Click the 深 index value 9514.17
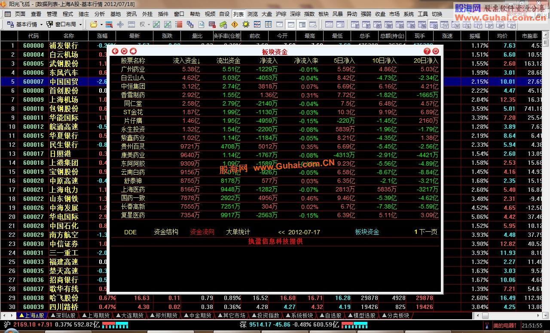Image resolution: width=550 pixels, height=333 pixels. pos(261,325)
